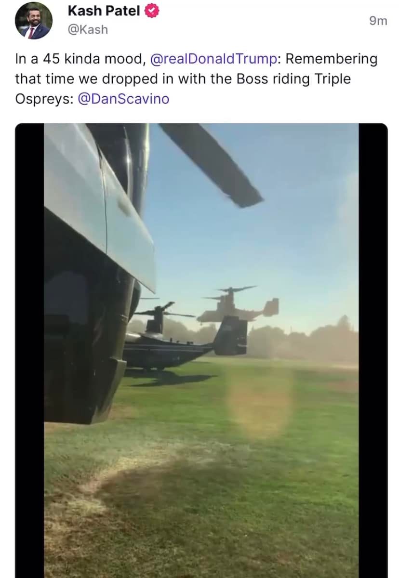
Task: Click the hovering Osprey in the video
Action: pos(238,305)
